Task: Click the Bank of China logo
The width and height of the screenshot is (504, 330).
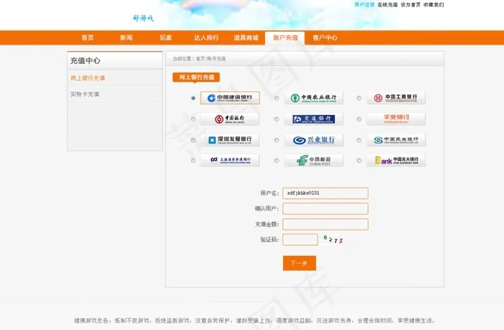Action: (230, 119)
